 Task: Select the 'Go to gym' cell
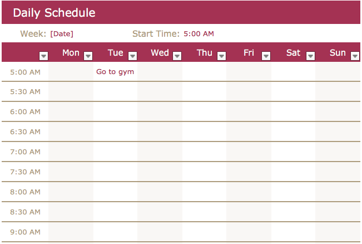pos(115,72)
